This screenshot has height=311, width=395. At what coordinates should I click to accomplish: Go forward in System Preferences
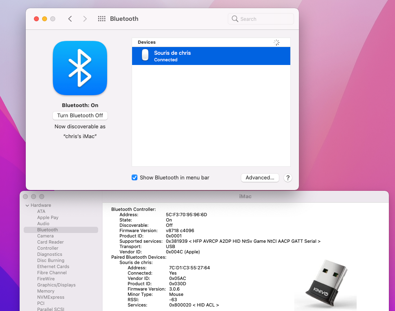click(x=85, y=19)
